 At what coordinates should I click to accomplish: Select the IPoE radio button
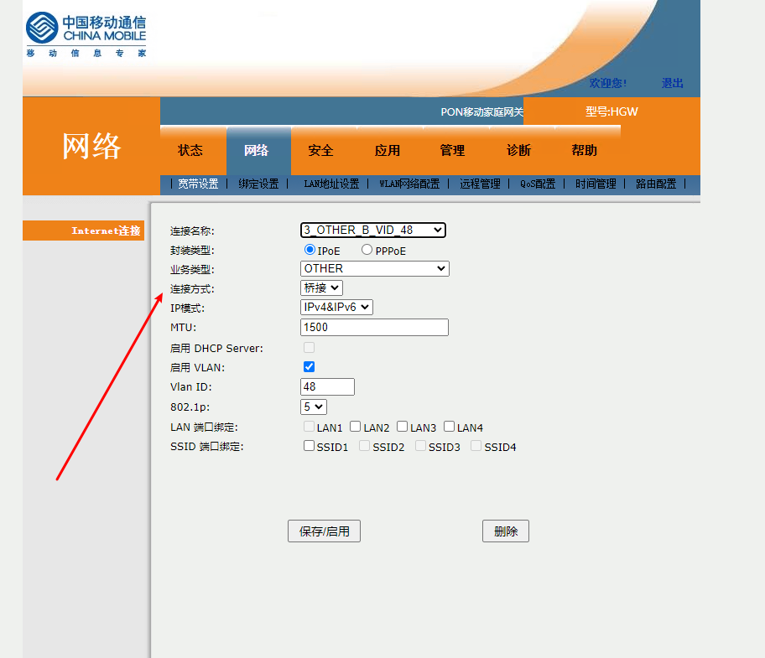click(x=310, y=250)
